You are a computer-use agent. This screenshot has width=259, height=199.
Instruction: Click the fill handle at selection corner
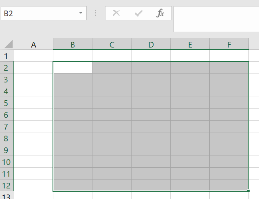click(248, 191)
